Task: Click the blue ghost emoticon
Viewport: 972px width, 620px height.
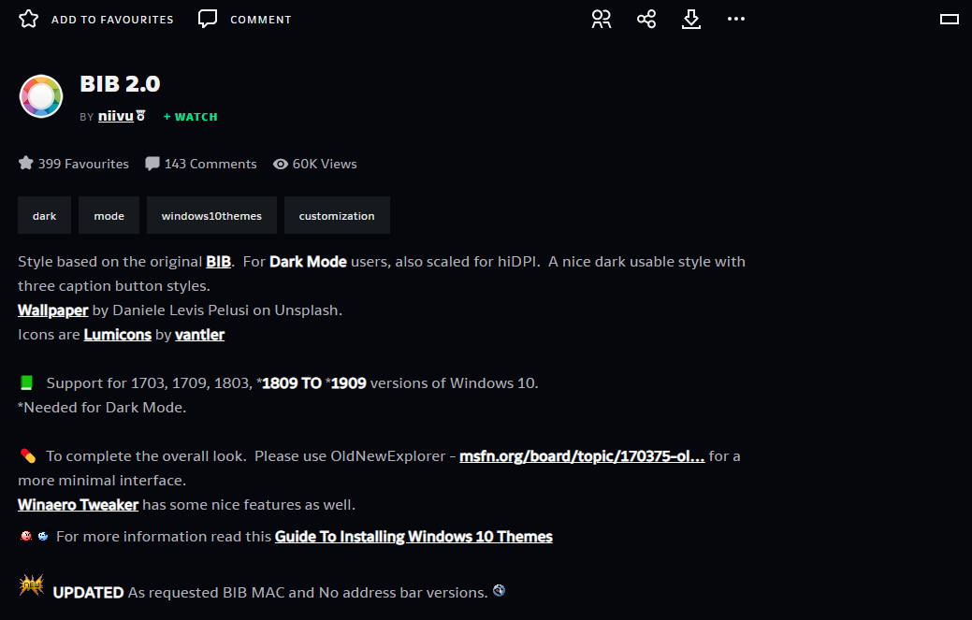Action: tap(43, 536)
